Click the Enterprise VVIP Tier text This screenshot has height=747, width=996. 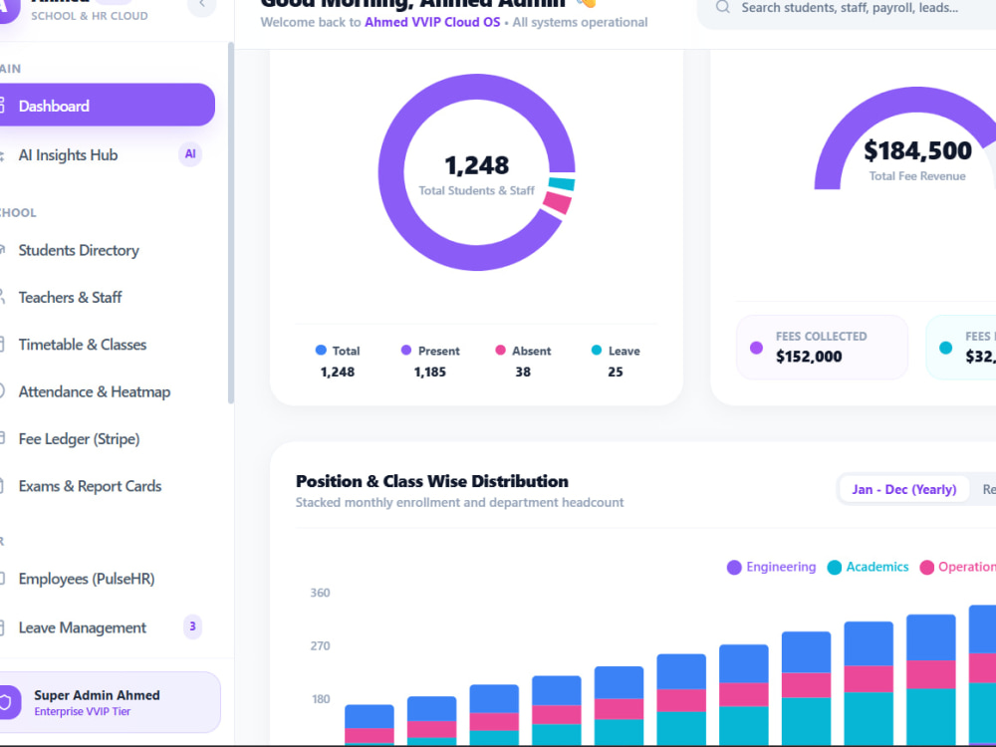pos(83,711)
